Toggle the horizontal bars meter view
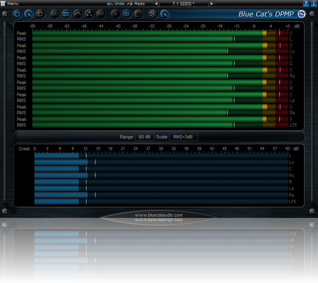This screenshot has width=318, height=283. coord(66,14)
